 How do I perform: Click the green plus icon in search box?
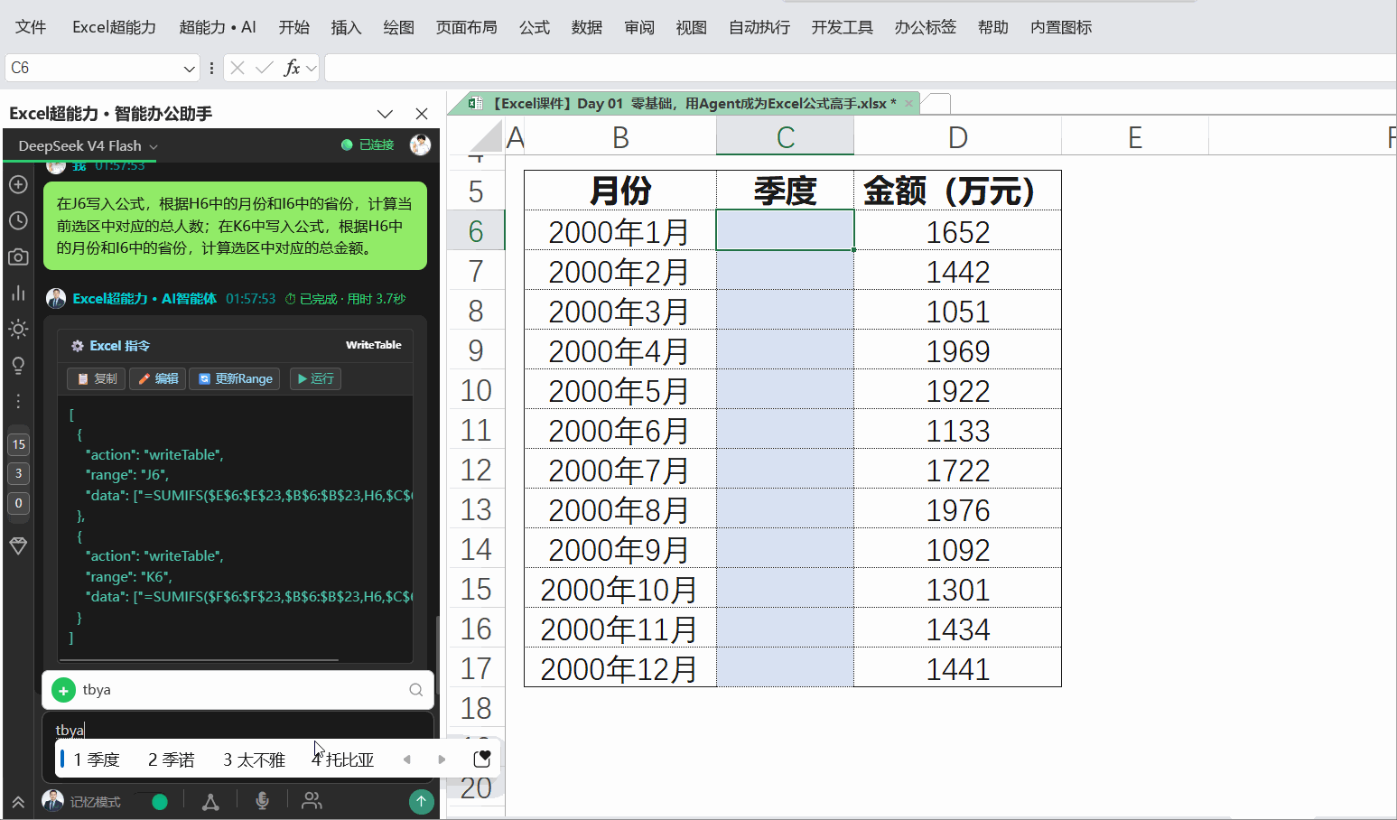(63, 690)
